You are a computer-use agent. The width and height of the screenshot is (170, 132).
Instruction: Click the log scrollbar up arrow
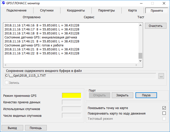pos(140,25)
